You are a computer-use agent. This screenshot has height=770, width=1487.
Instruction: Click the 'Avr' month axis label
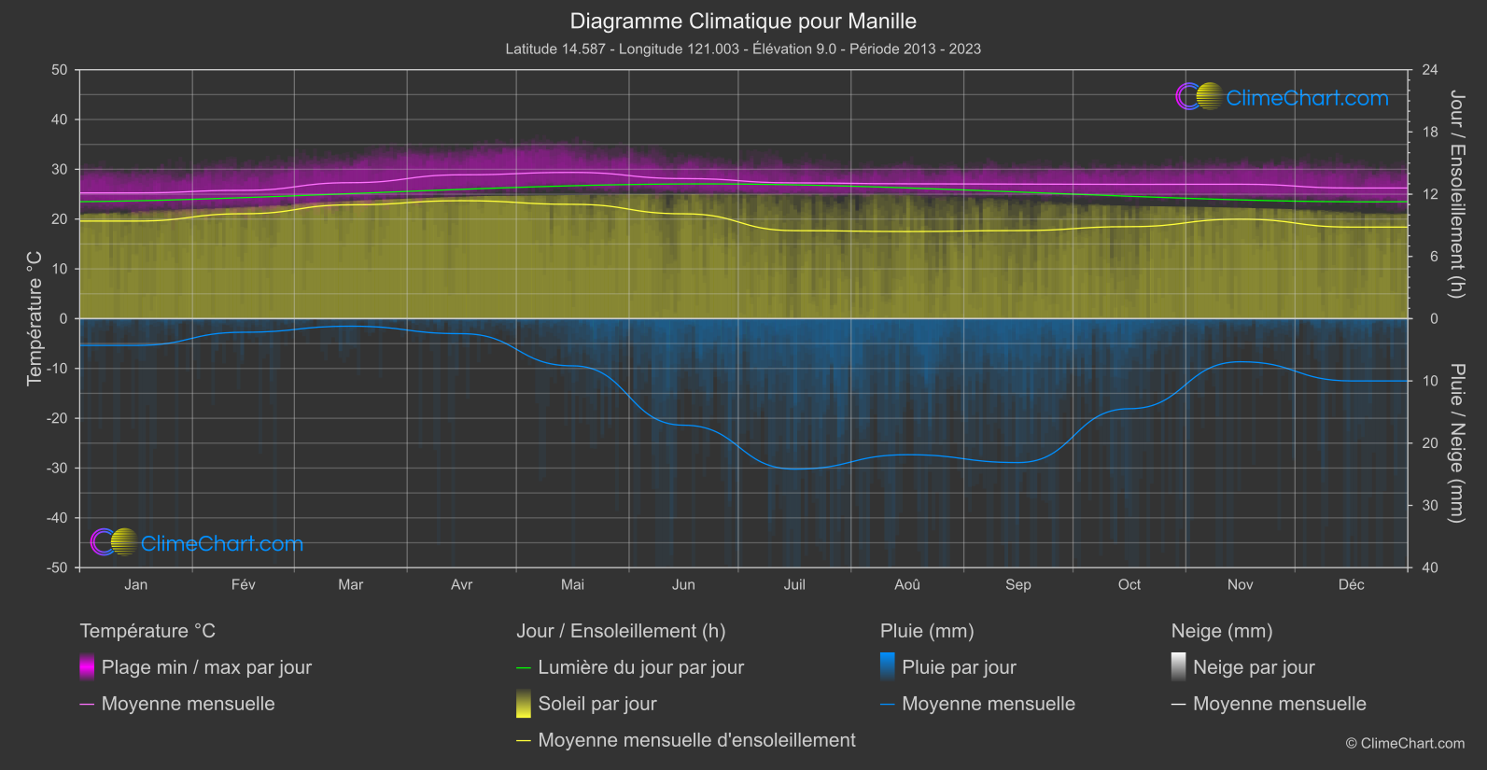tap(462, 584)
